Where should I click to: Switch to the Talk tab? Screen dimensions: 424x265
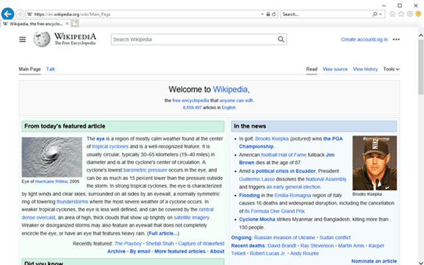click(x=50, y=69)
